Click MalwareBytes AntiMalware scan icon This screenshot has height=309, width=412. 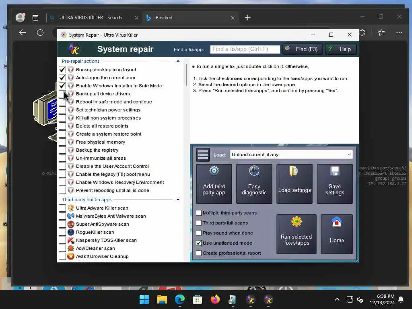71,216
